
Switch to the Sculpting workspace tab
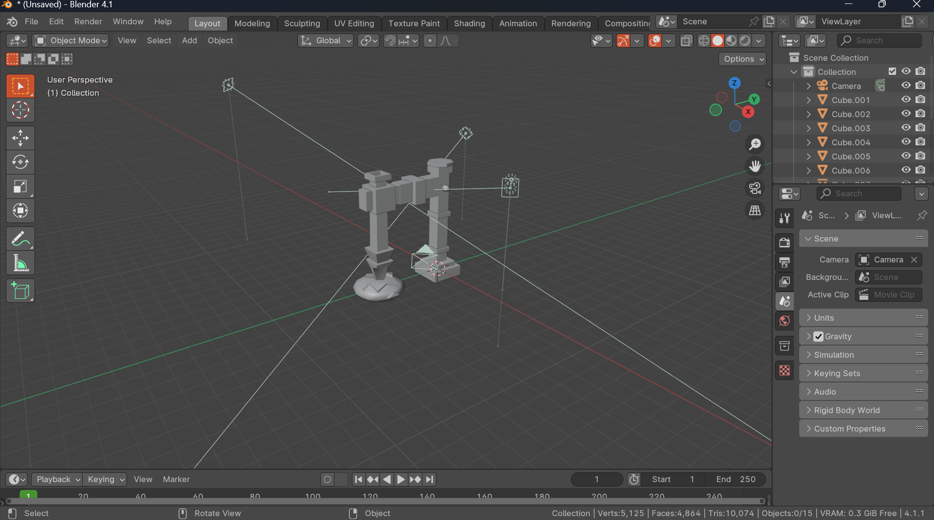(x=302, y=23)
